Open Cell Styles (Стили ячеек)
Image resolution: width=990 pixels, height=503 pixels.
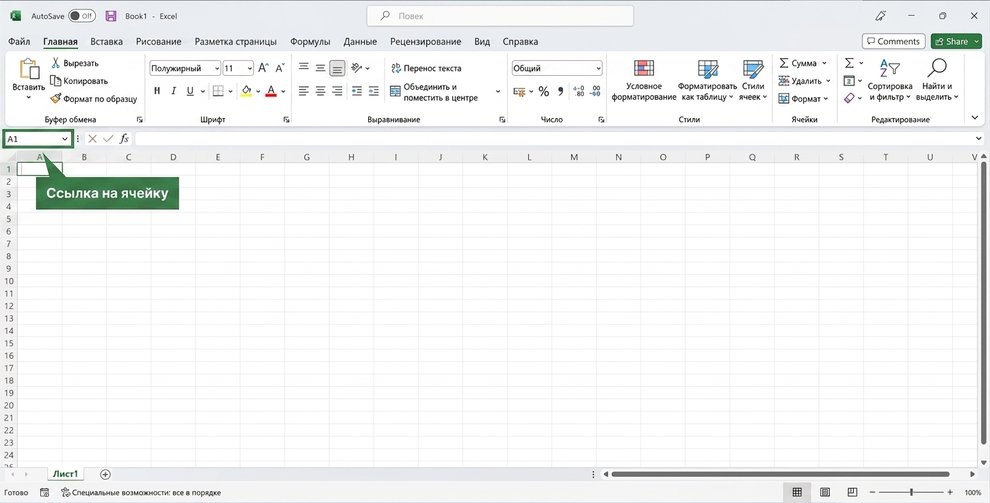pos(753,80)
